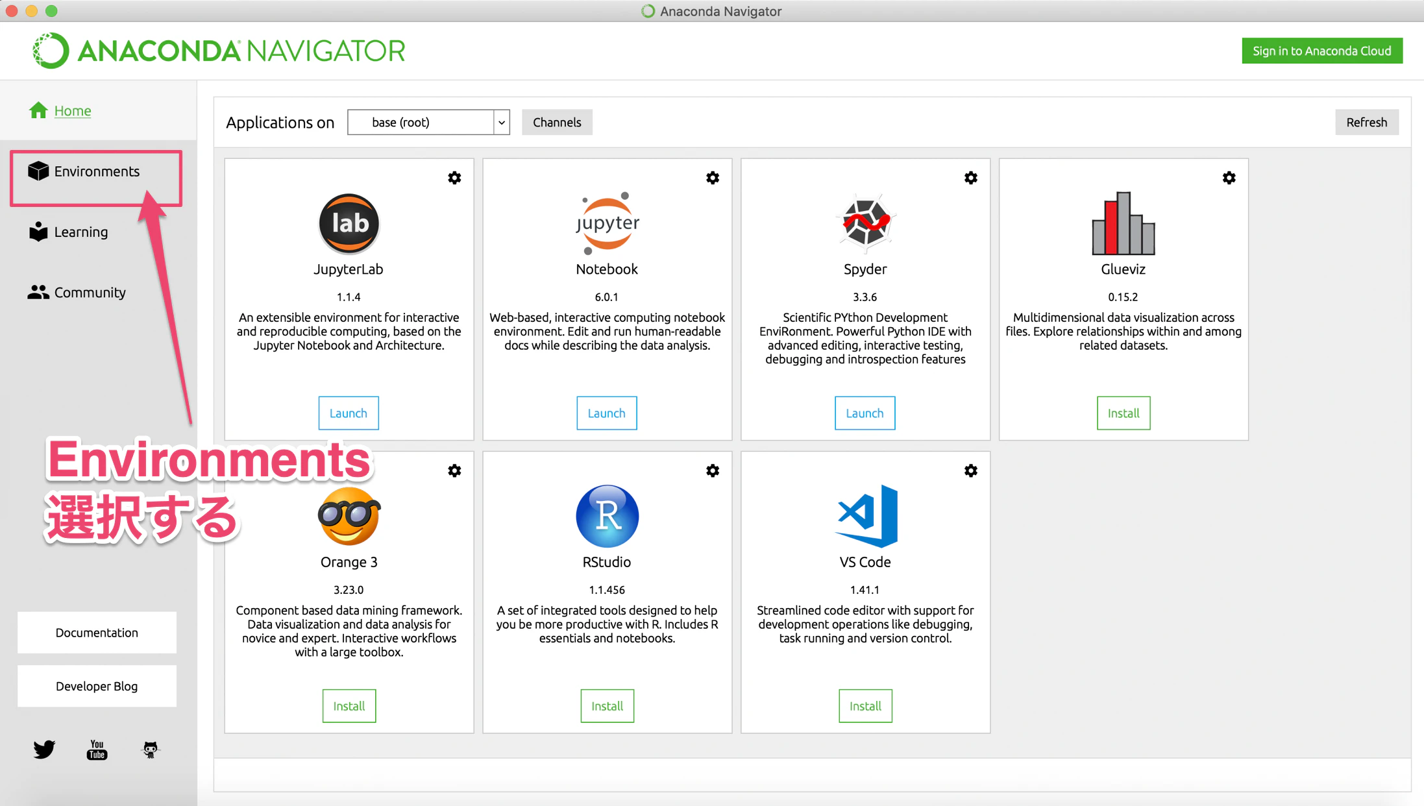This screenshot has height=806, width=1424.
Task: Open the YouTube link icon
Action: coord(97,750)
